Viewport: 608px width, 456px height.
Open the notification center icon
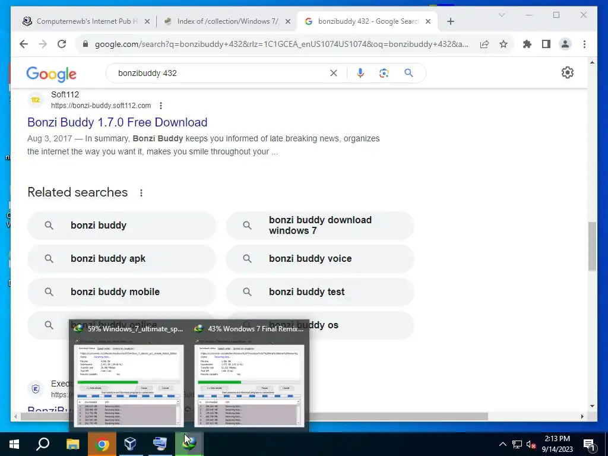click(590, 444)
